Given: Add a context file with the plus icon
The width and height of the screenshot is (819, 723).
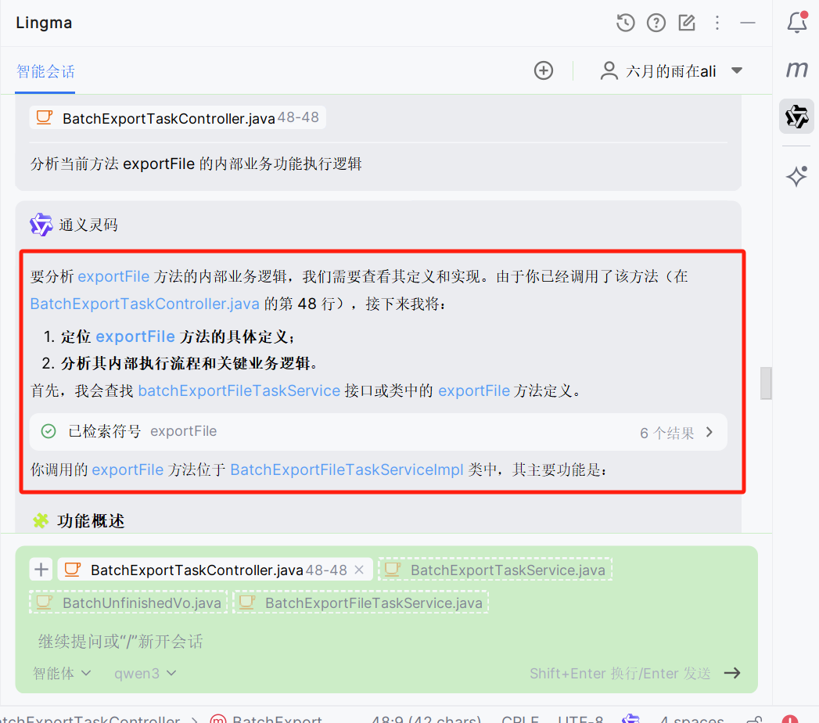Looking at the screenshot, I should point(41,569).
